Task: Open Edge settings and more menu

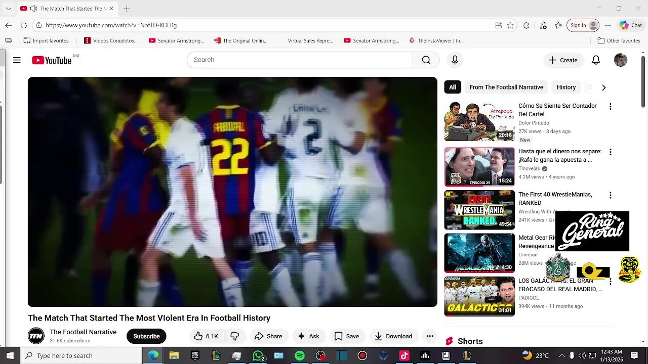Action: coord(608,25)
